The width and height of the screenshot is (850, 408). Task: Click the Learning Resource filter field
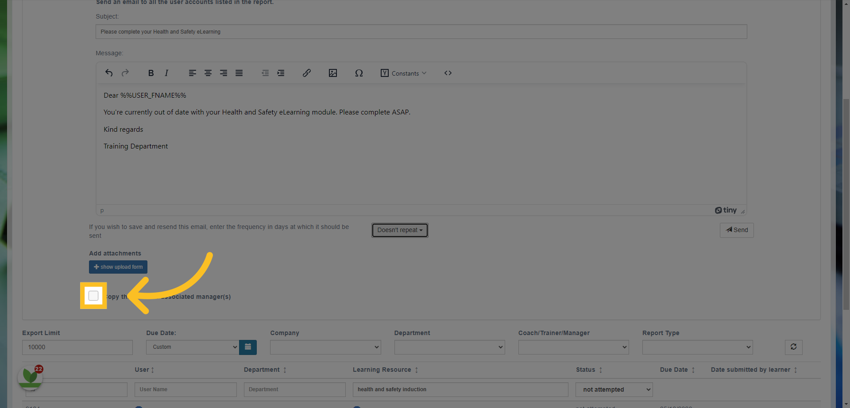click(460, 389)
